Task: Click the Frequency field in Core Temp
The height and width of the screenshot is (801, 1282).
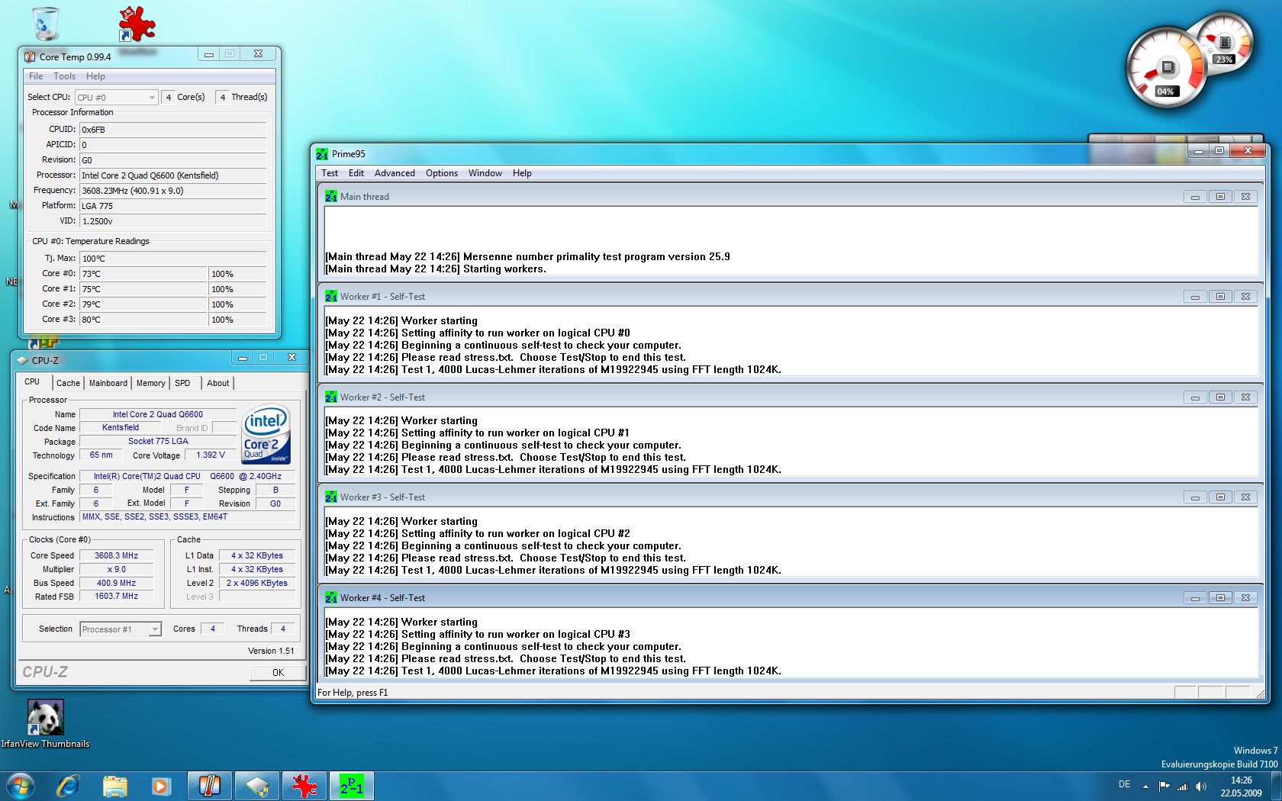Action: (173, 191)
